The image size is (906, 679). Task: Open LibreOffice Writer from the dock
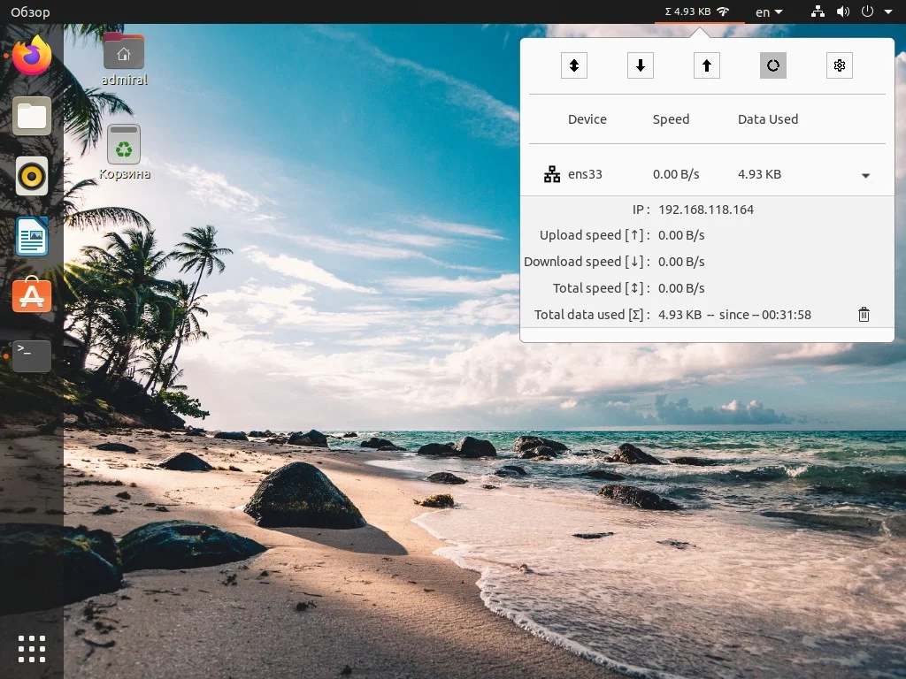32,236
